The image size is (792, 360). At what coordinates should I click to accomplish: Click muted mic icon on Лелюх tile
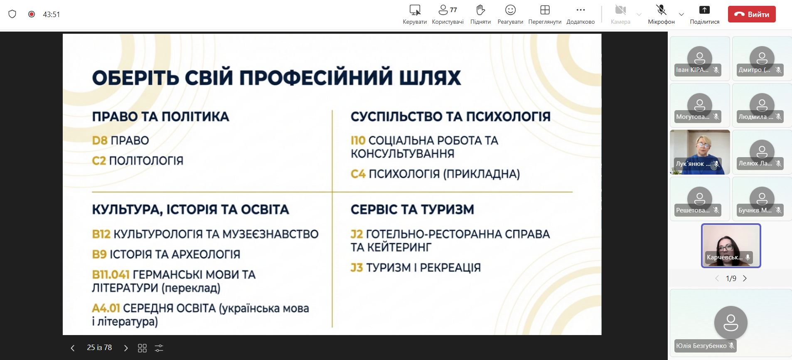(x=779, y=163)
